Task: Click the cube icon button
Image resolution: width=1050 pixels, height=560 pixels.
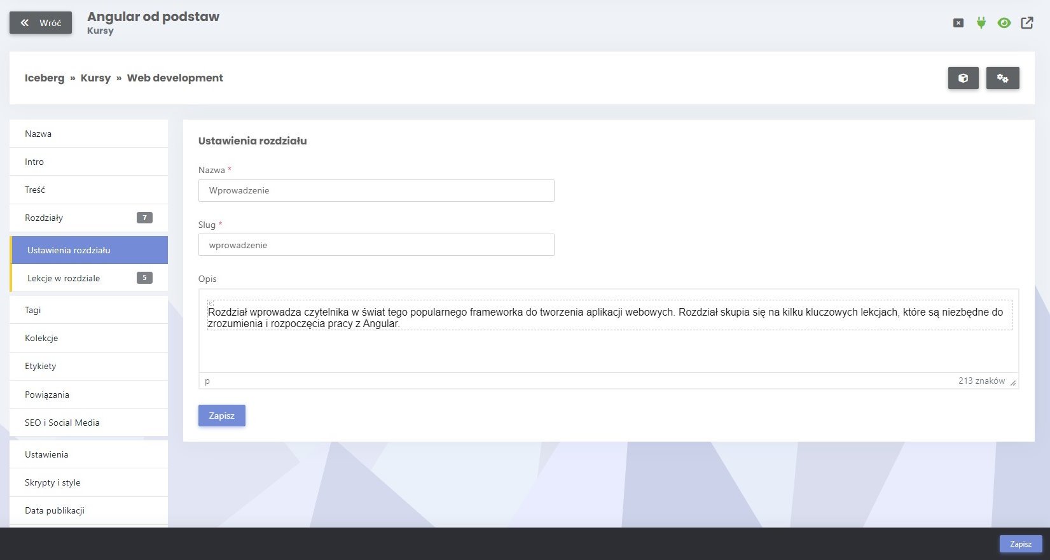Action: point(964,78)
